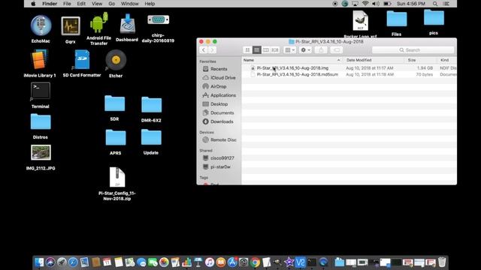Open the Edit menu

point(81,4)
